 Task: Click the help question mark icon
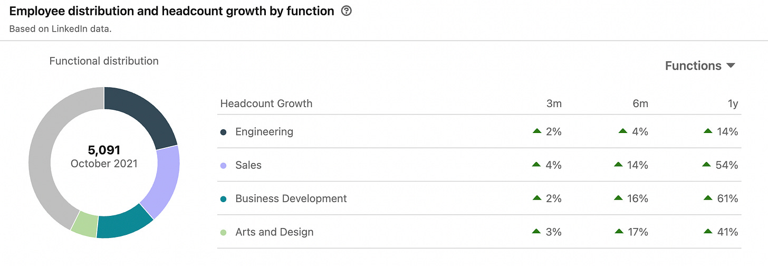point(347,11)
